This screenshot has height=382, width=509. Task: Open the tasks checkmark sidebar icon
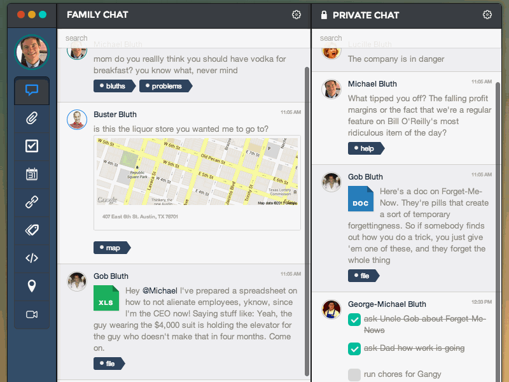click(x=32, y=146)
